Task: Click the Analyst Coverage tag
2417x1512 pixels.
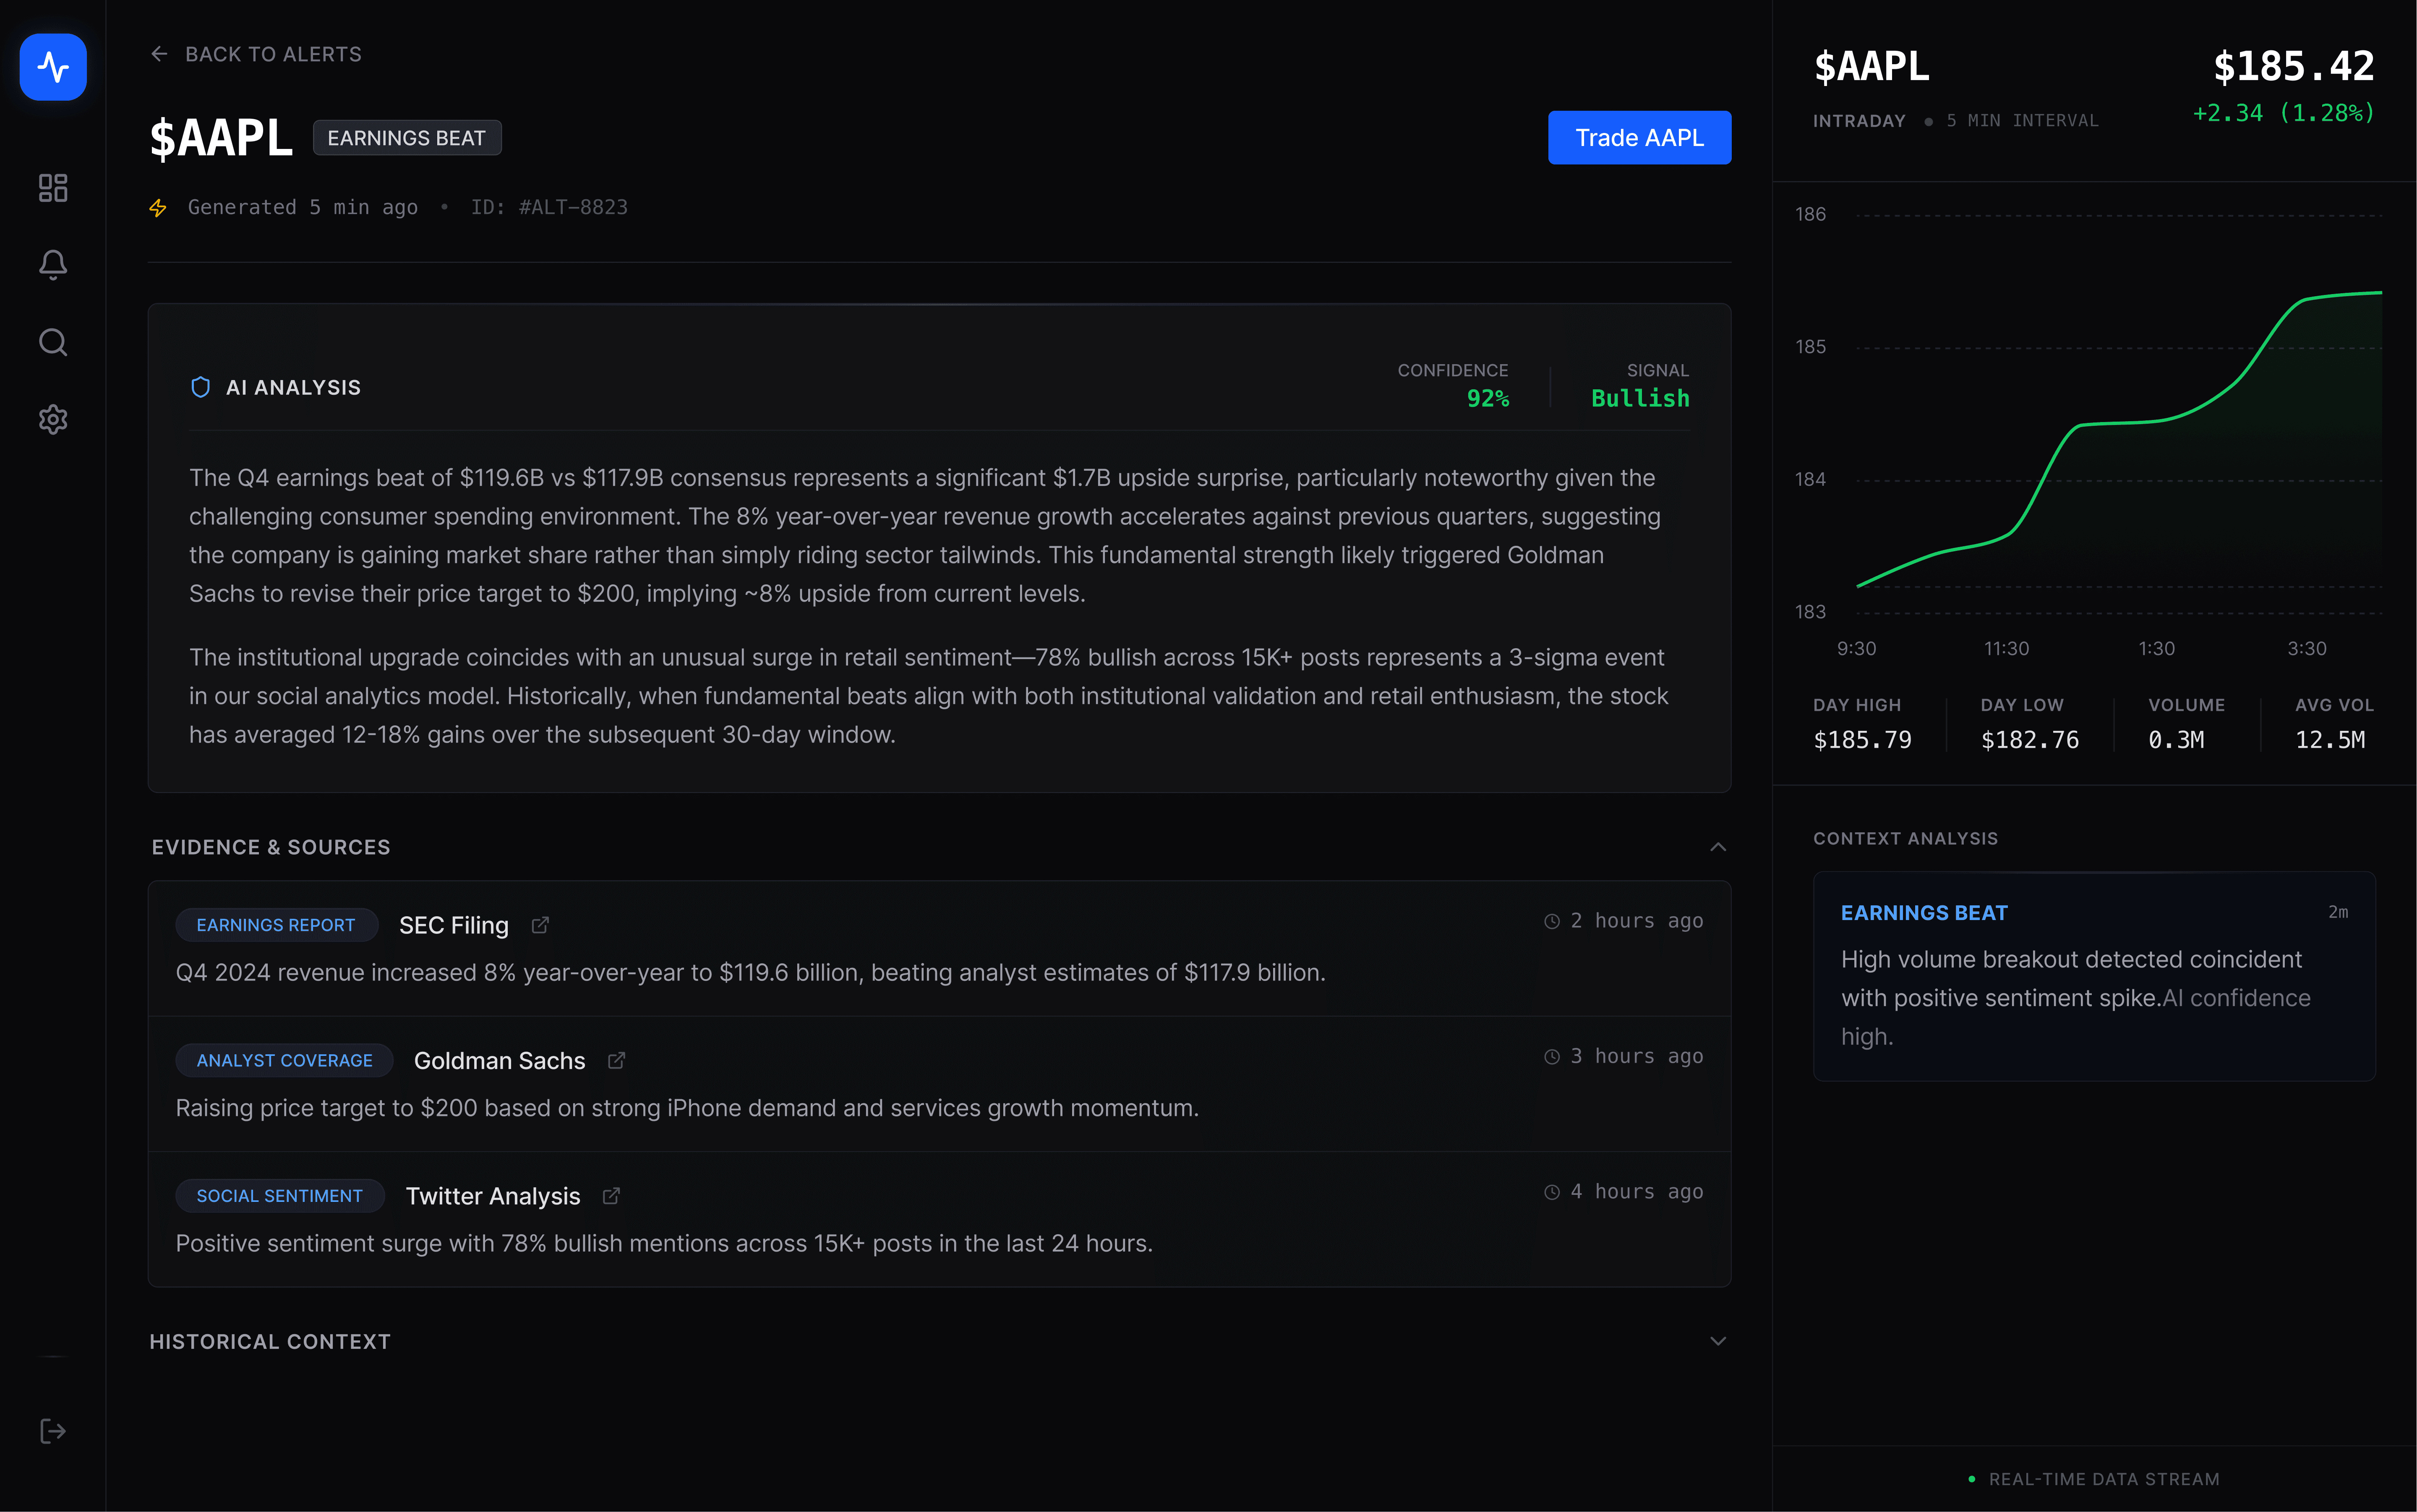Action: (x=284, y=1060)
